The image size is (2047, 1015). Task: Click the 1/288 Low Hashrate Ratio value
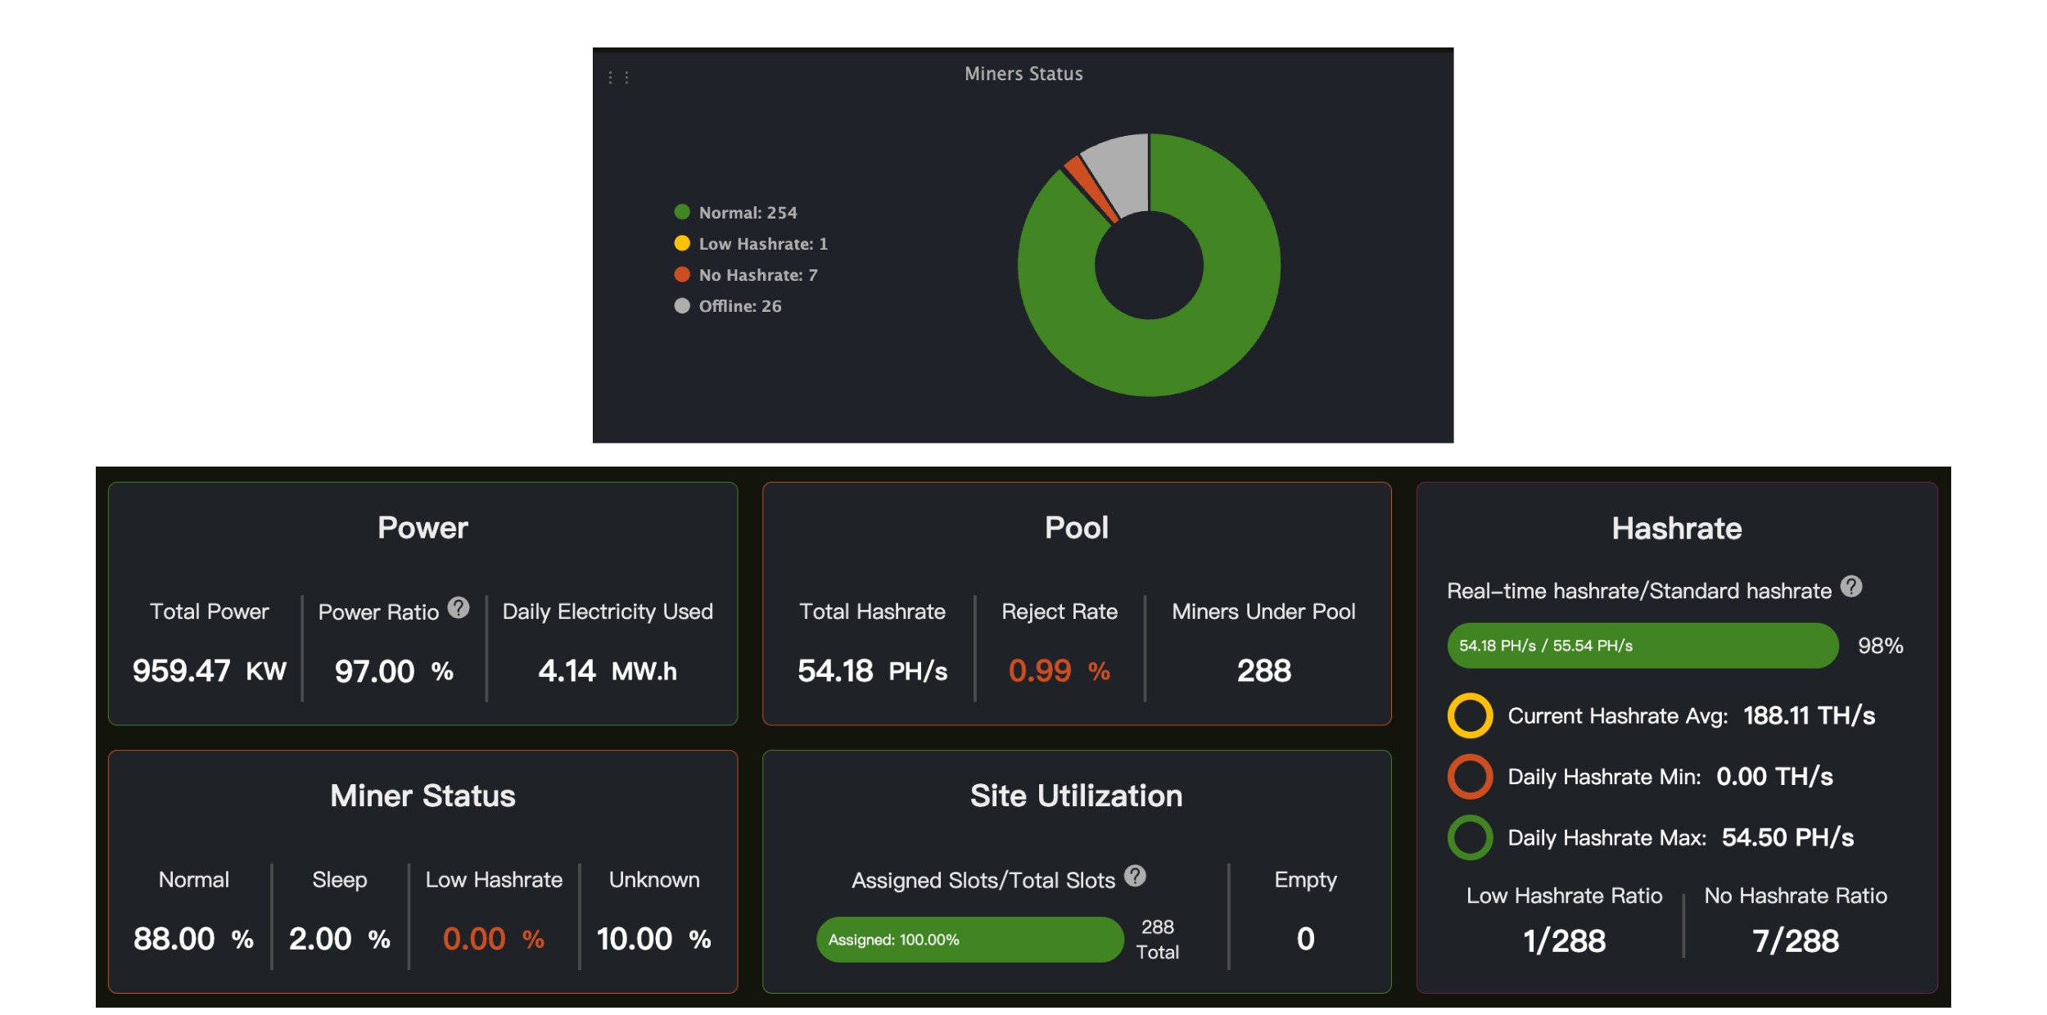click(1564, 940)
